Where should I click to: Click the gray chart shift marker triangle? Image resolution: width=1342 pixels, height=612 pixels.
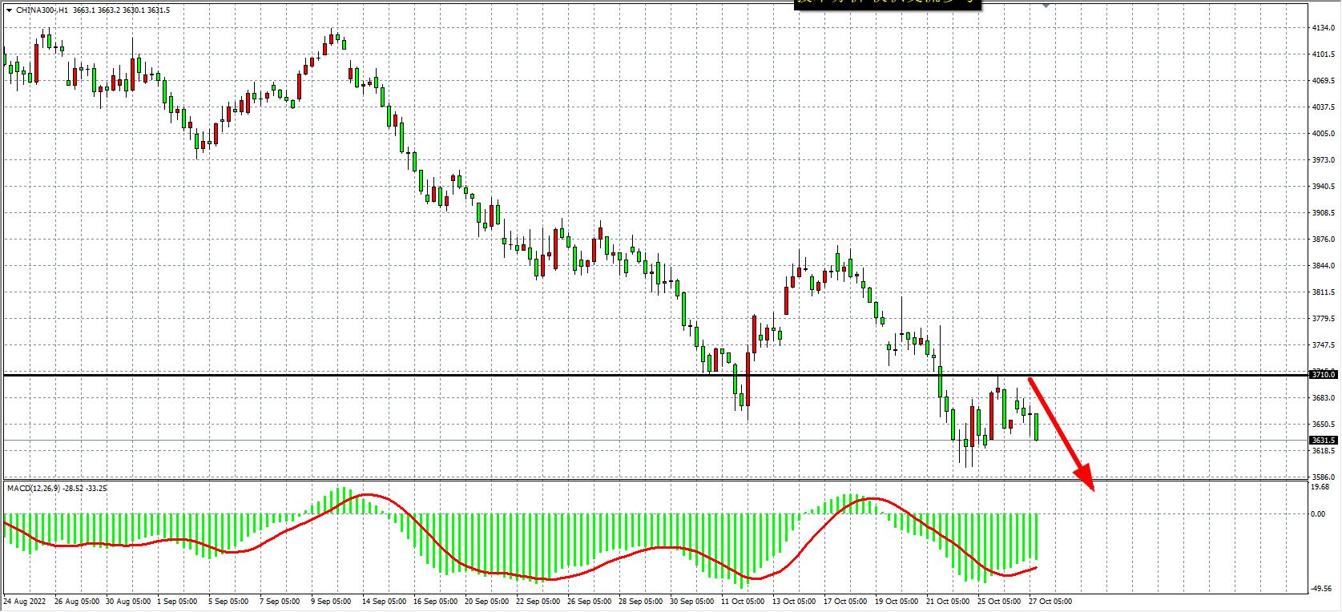coord(1046,5)
